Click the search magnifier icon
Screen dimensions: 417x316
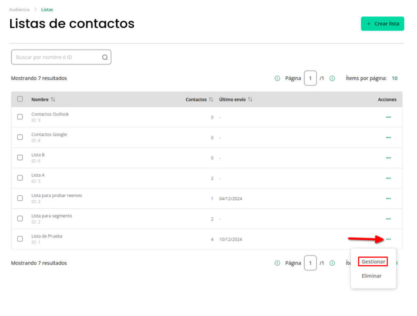pos(105,57)
